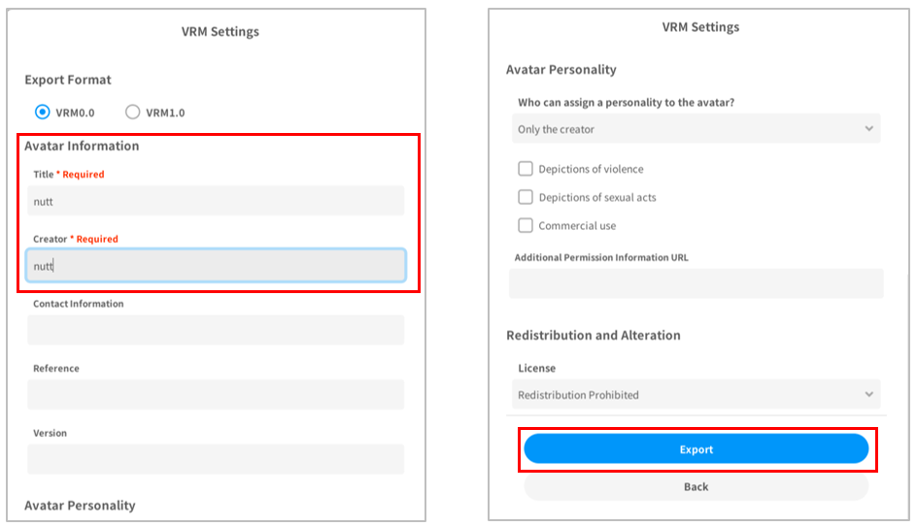This screenshot has height=527, width=917.
Task: Click the Reference input field
Action: pos(216,394)
